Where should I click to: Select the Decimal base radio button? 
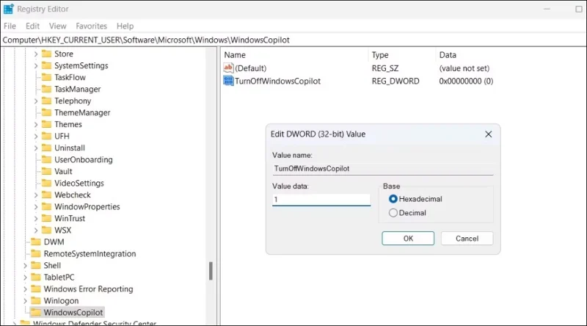(x=393, y=213)
